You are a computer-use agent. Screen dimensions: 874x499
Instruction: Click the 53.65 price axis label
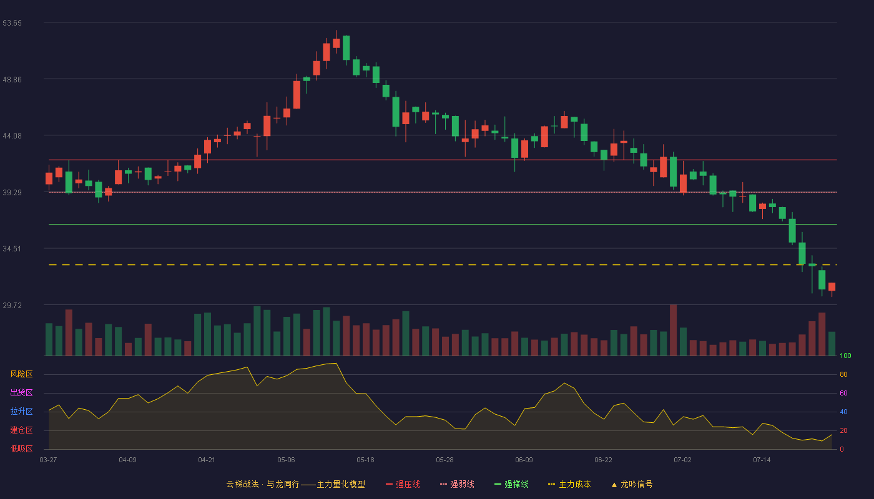12,22
